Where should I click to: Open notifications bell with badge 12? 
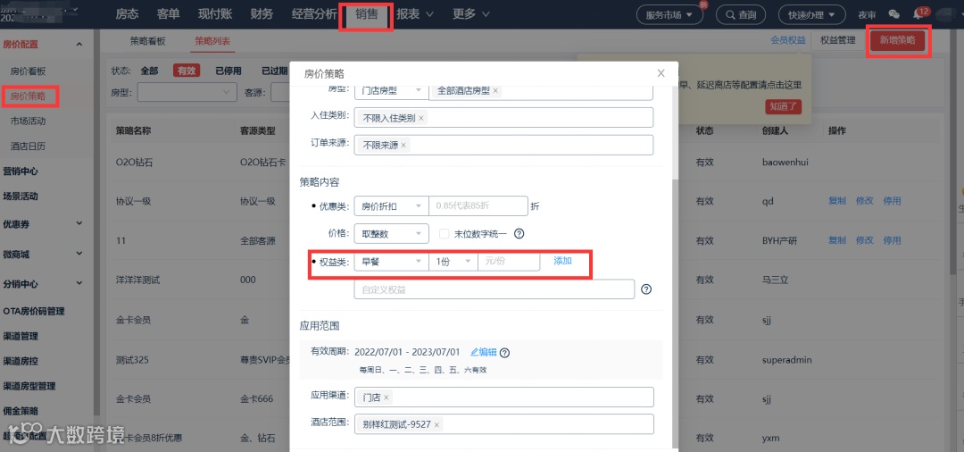tap(919, 13)
